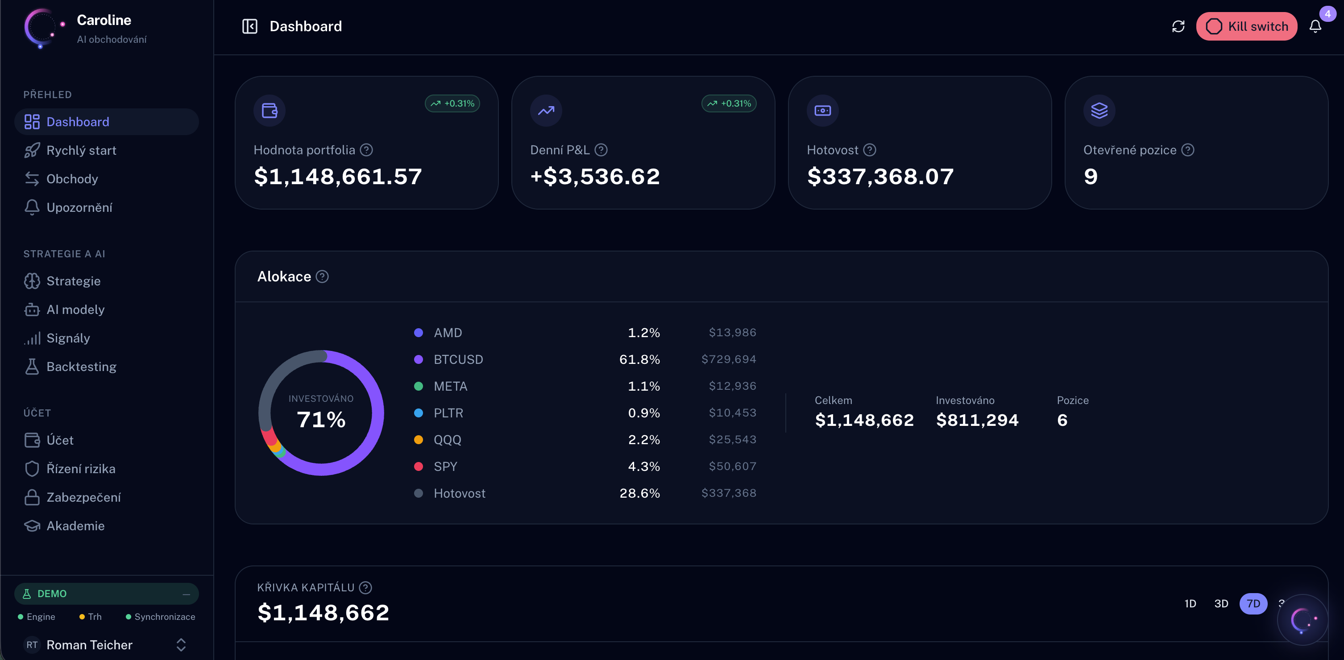The image size is (1344, 660).
Task: Click the Caroline logo in the sidebar
Action: 44,28
